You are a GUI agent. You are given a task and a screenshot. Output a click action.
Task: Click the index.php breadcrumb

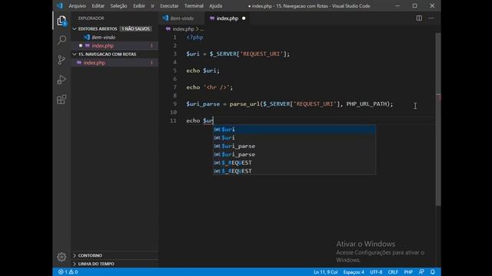[183, 29]
